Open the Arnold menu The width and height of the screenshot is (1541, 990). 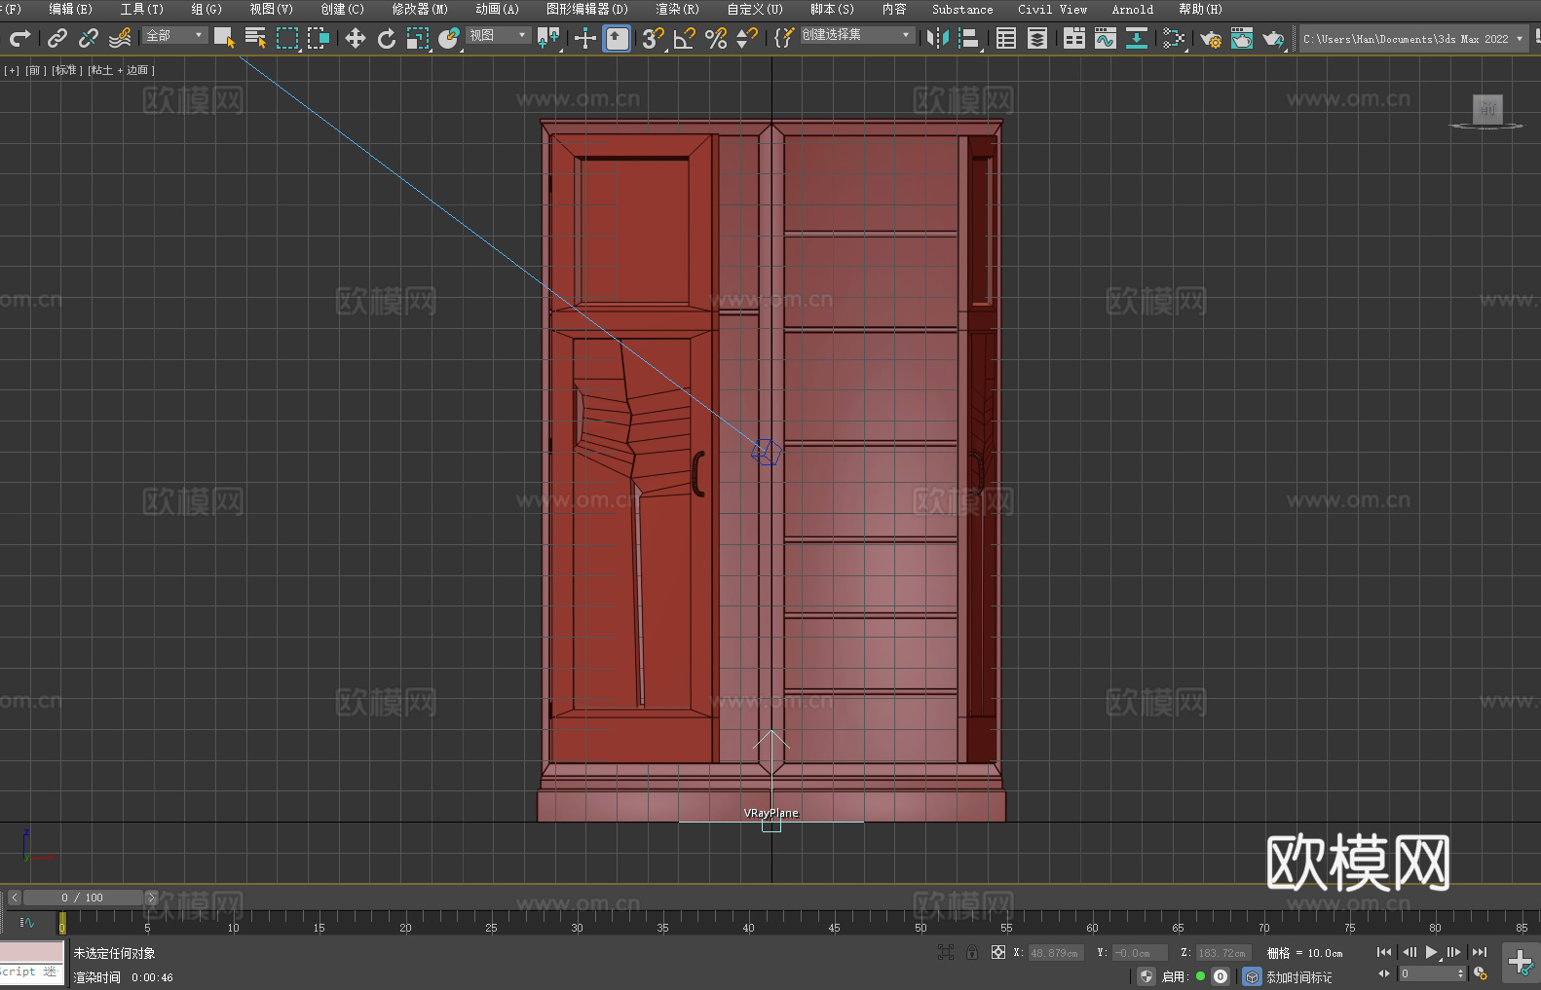pyautogui.click(x=1132, y=9)
